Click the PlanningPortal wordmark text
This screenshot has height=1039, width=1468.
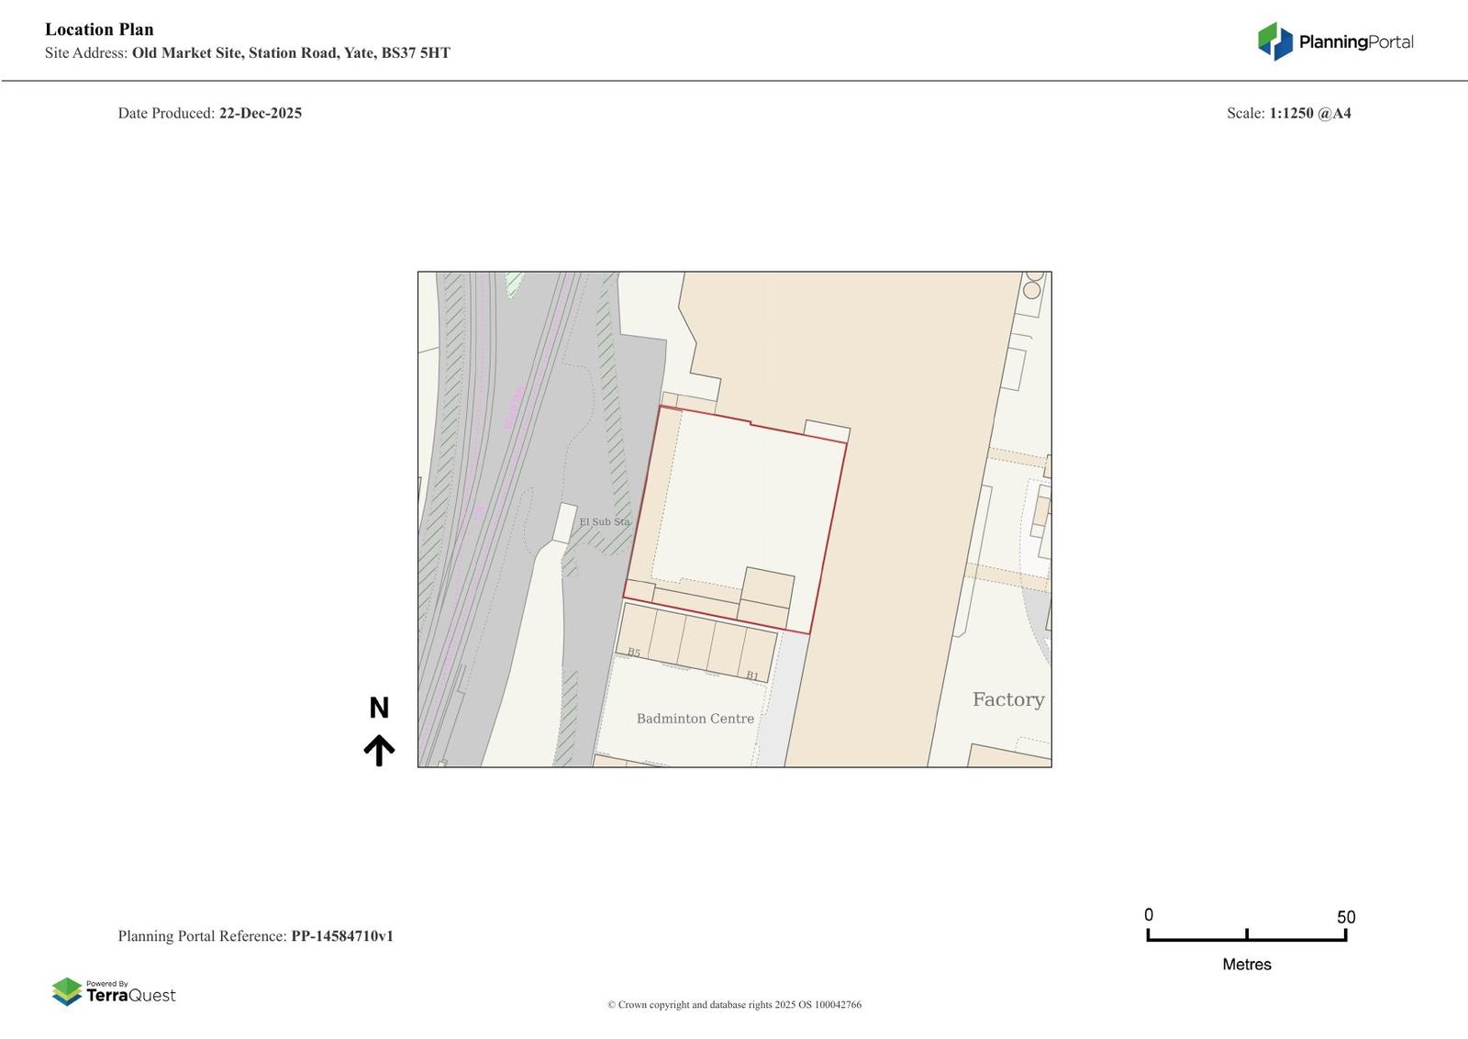pos(1355,42)
